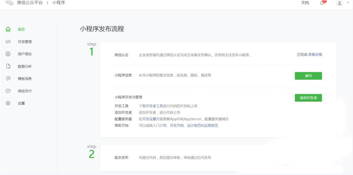Click the code brackets icon for 开发管理

8,41
